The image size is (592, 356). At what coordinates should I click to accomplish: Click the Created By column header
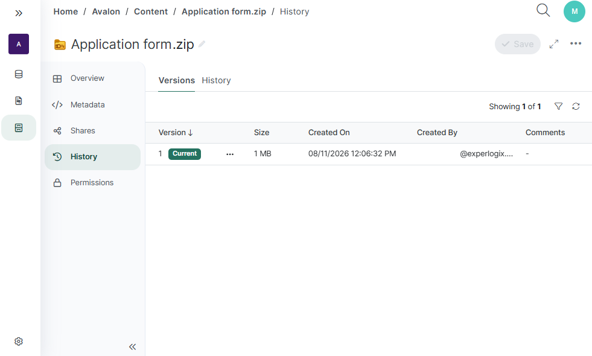pyautogui.click(x=437, y=133)
